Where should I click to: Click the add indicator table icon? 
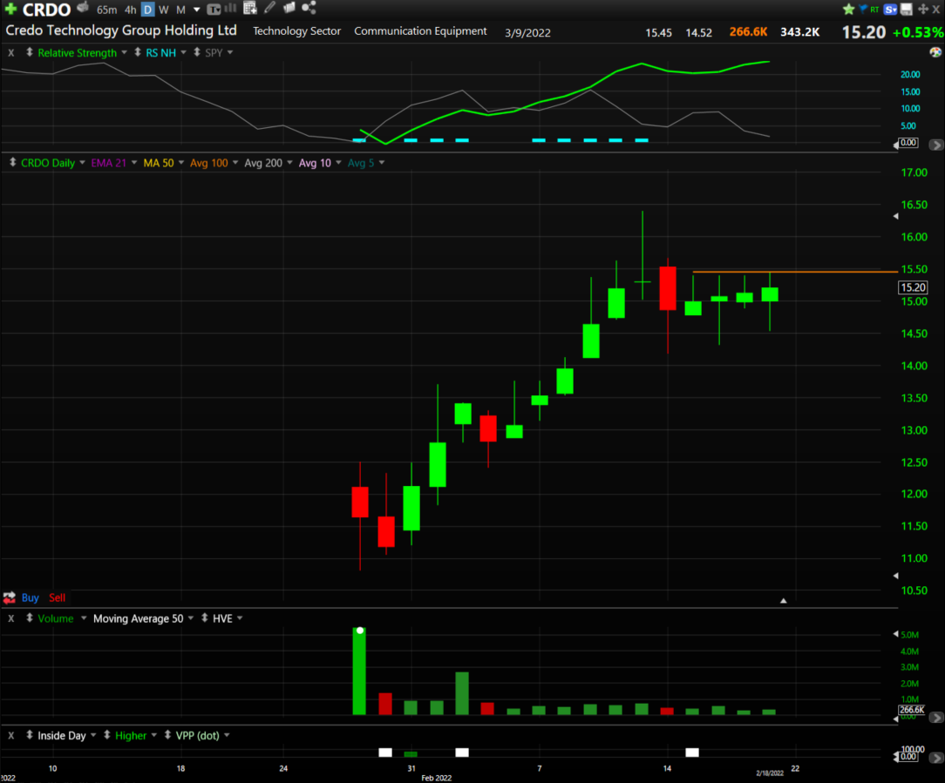pos(250,8)
